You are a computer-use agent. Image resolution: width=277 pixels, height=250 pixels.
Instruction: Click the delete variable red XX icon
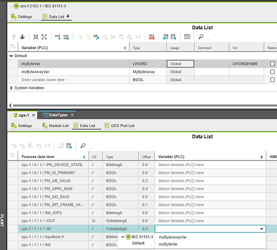coord(151,37)
